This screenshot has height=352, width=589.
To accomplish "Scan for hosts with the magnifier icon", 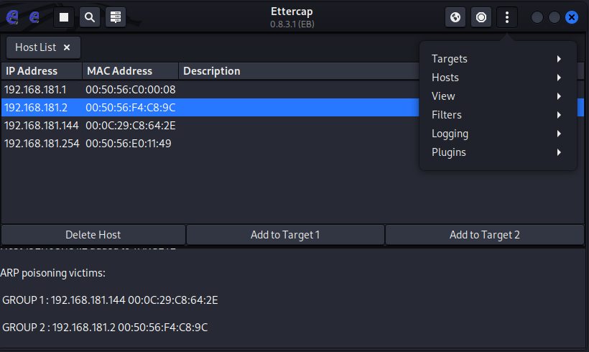I will point(89,17).
